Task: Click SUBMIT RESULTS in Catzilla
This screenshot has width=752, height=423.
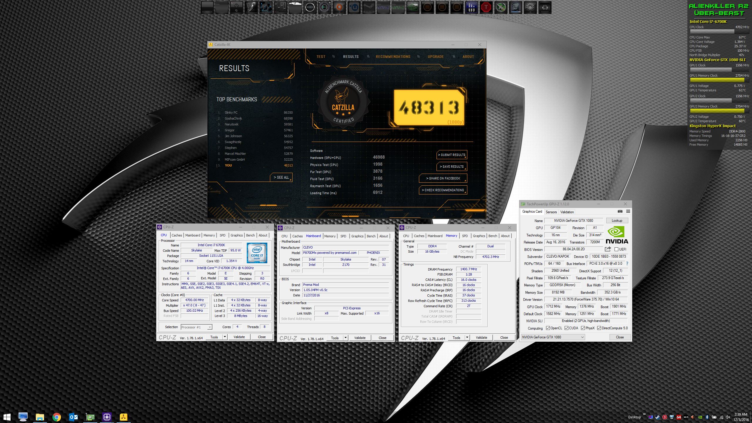Action: pyautogui.click(x=452, y=155)
